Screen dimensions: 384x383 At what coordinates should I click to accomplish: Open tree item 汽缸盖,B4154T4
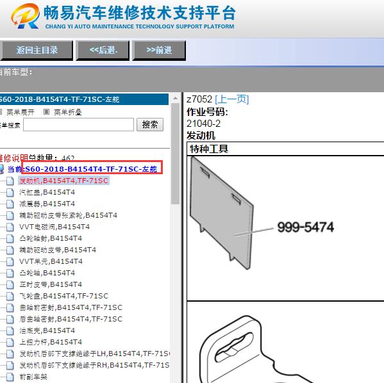pyautogui.click(x=47, y=192)
